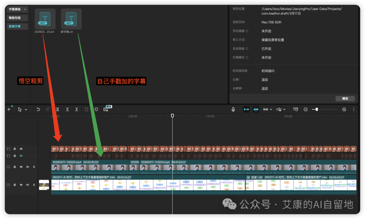365x219 pixels.
Task: Click the help icon next to 自由层级
Action: 247,49
